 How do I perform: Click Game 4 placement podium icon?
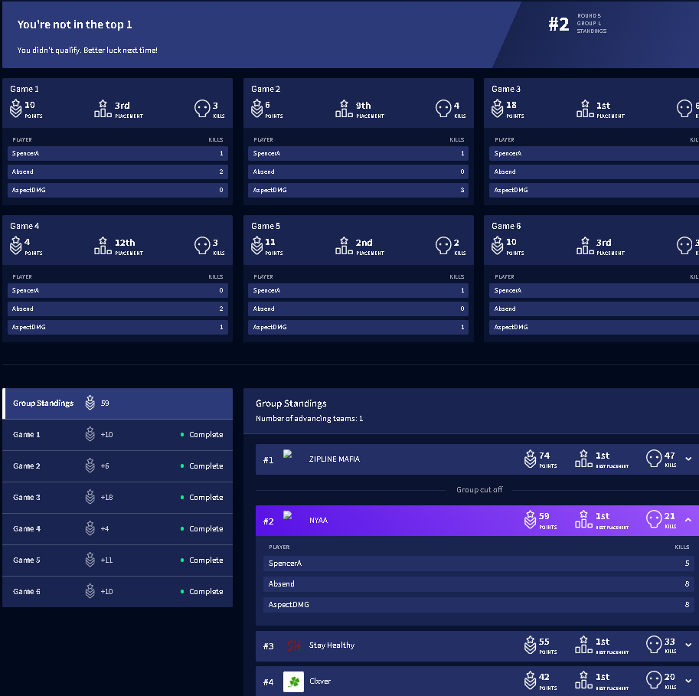pos(103,245)
